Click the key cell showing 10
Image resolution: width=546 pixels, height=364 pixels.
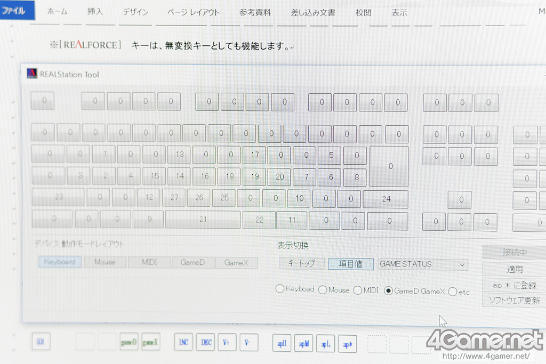299,198
